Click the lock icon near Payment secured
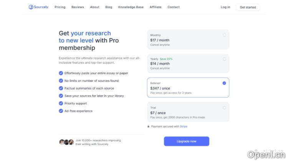288x161 pixels. click(148, 126)
